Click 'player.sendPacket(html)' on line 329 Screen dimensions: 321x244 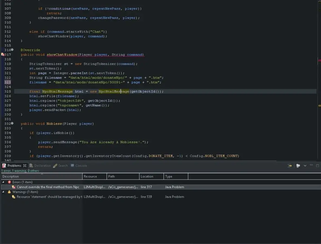(x=55, y=110)
